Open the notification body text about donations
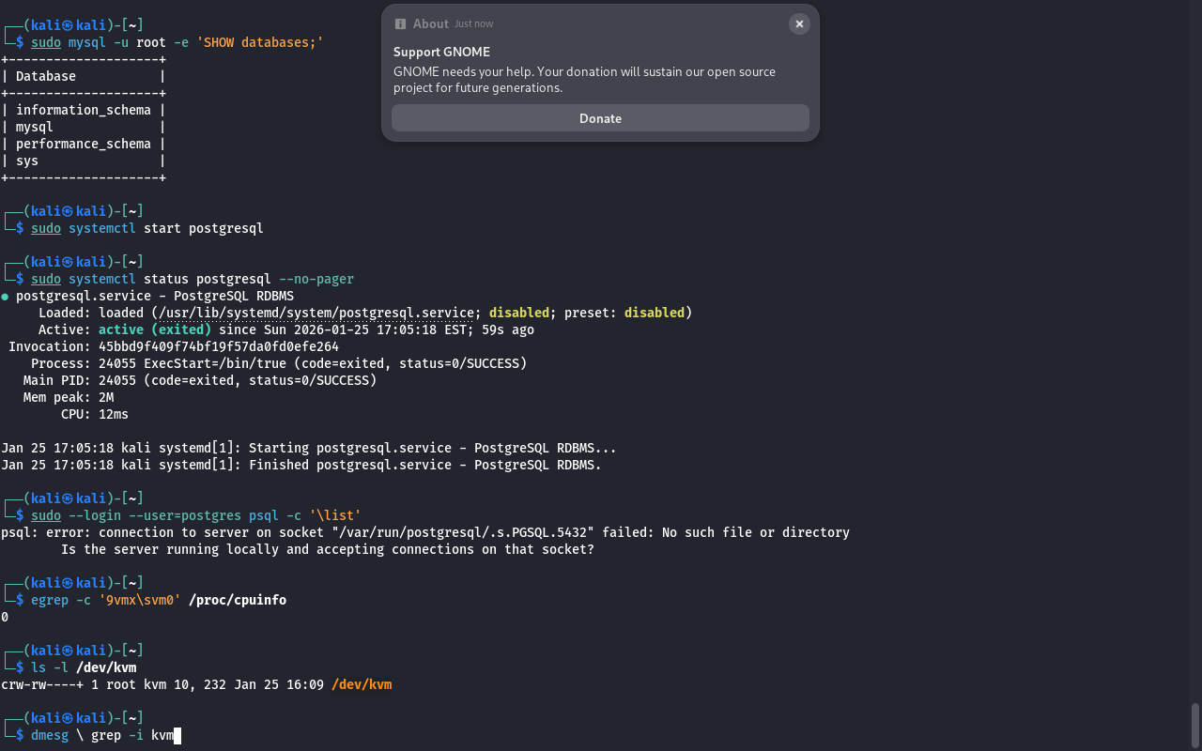 click(x=584, y=80)
